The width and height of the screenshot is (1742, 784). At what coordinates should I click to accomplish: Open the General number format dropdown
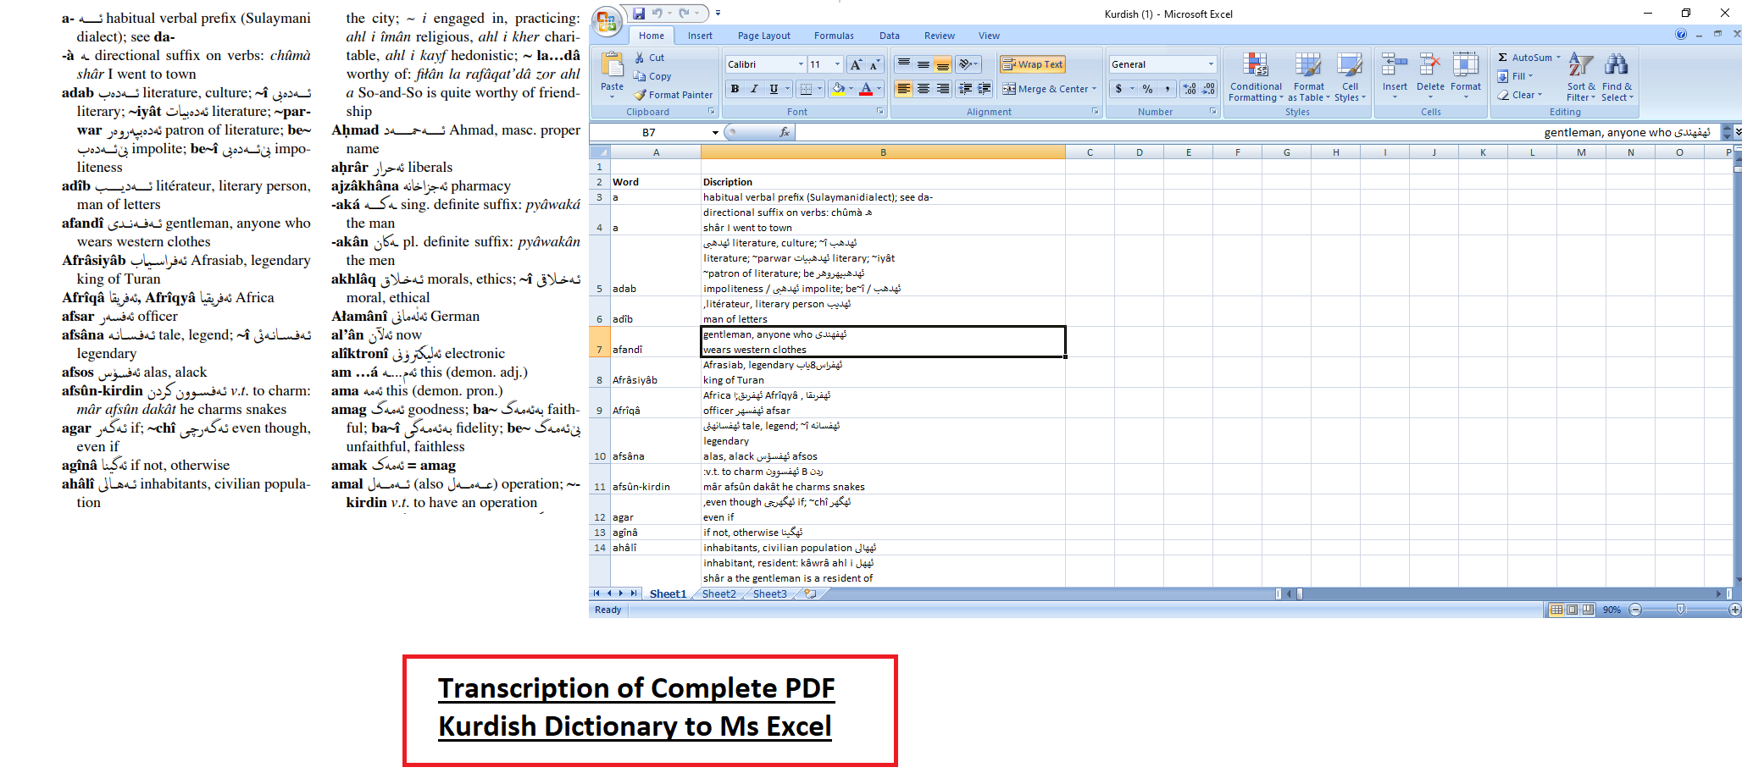[1210, 64]
